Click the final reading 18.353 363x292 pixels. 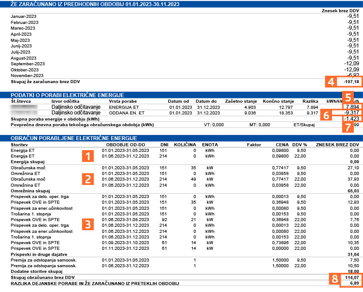pos(286,113)
